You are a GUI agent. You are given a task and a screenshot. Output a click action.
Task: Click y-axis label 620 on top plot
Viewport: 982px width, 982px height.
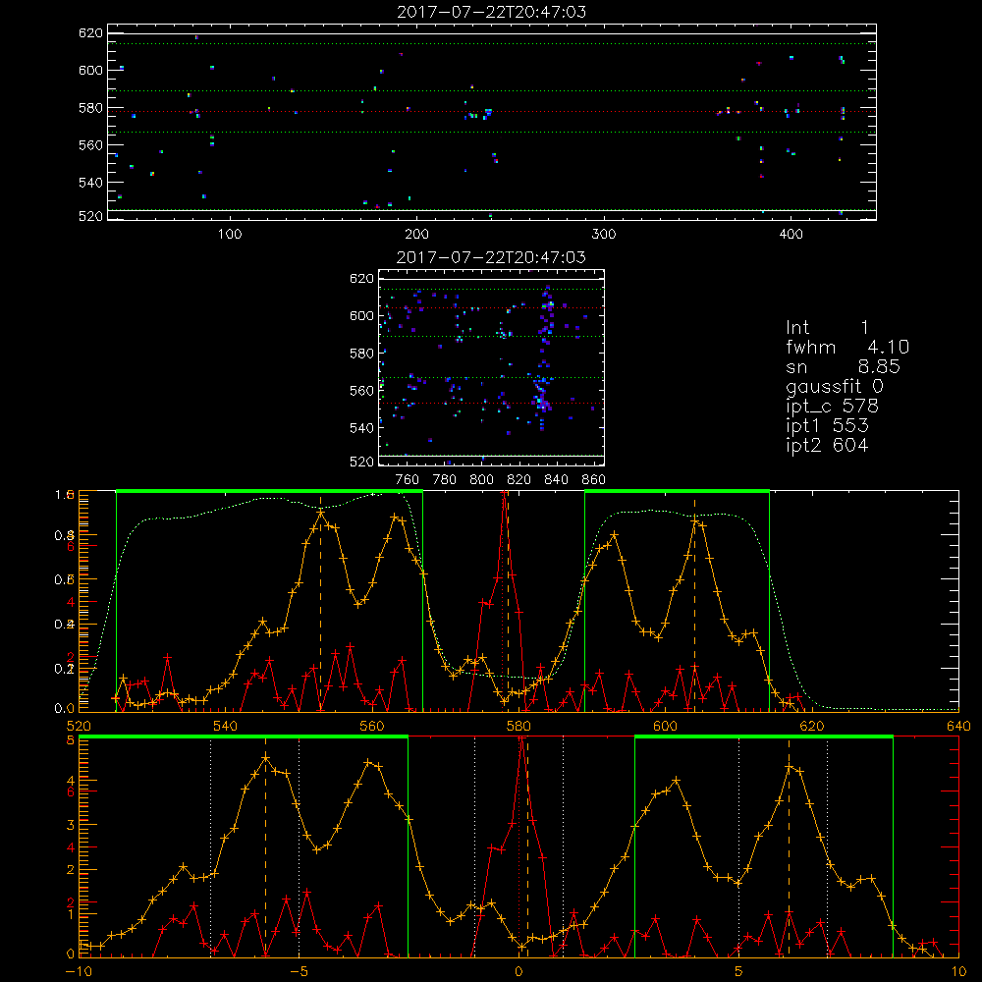90,33
